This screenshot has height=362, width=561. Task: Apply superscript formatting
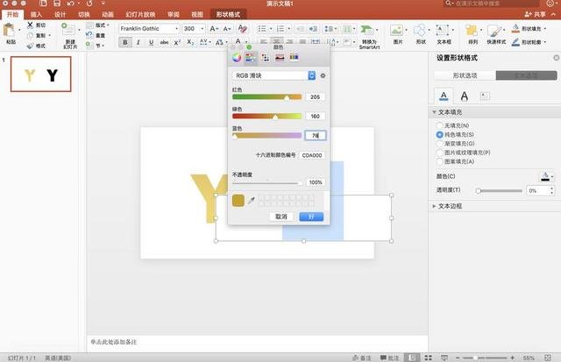coord(177,42)
